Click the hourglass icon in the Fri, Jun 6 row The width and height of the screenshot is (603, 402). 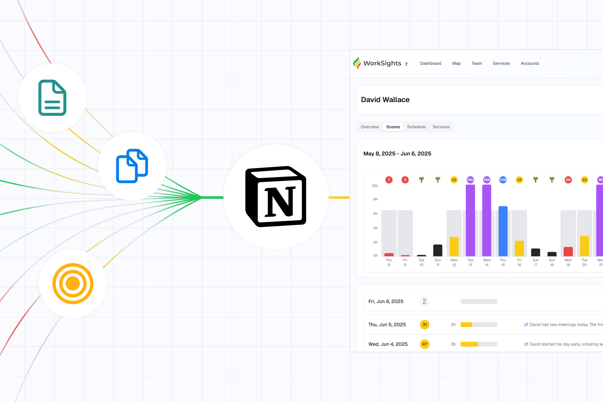425,301
